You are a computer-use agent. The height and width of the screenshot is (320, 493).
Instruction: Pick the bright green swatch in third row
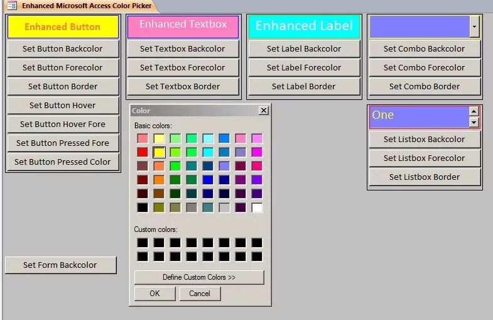pyautogui.click(x=175, y=166)
